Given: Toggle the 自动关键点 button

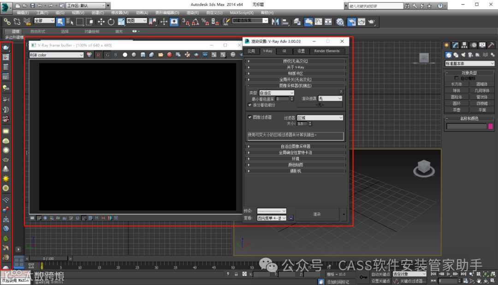Looking at the screenshot, I should point(380,274).
